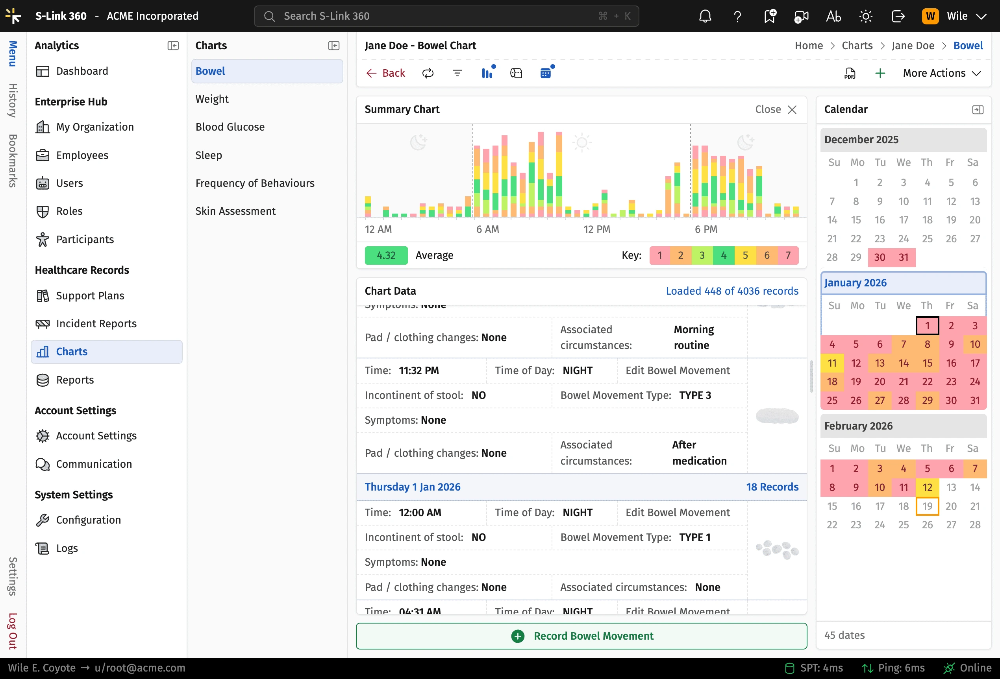Viewport: 1000px width, 679px height.
Task: Click the refresh icon in chart toolbar
Action: [427, 73]
